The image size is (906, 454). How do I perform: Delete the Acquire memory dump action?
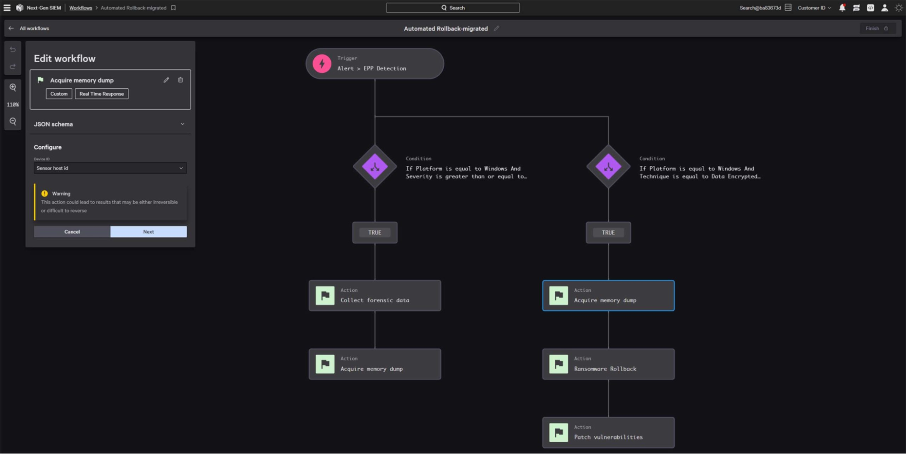tap(180, 80)
